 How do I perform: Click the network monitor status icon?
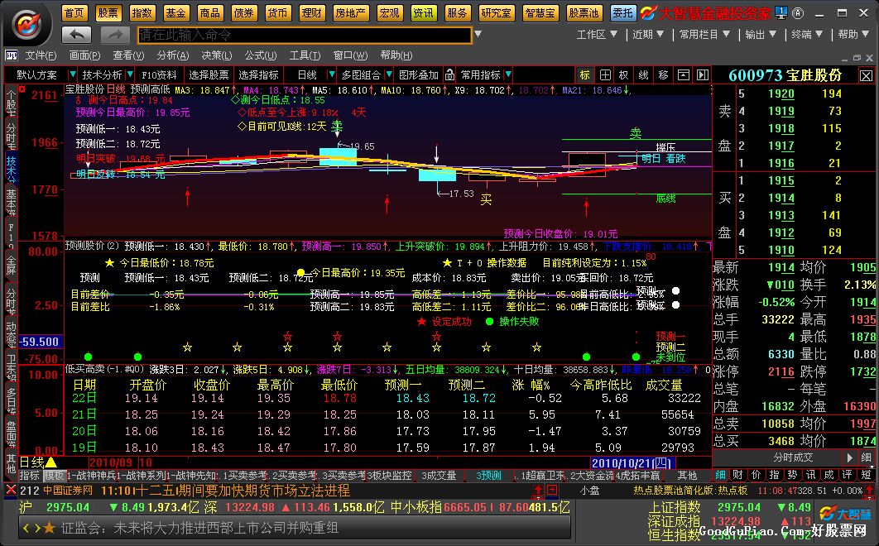click(781, 12)
